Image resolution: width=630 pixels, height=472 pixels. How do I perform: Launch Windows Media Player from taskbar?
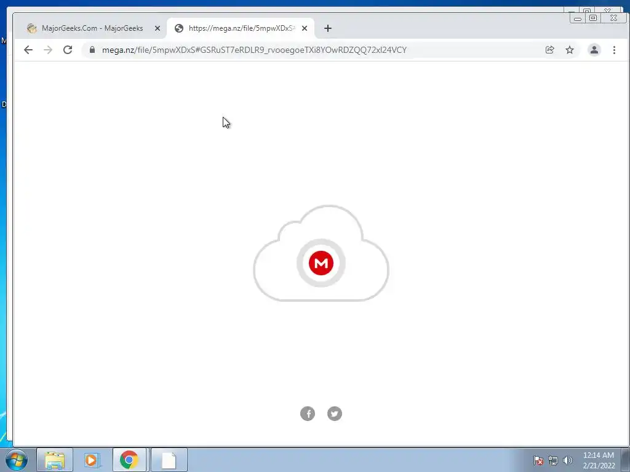92,460
